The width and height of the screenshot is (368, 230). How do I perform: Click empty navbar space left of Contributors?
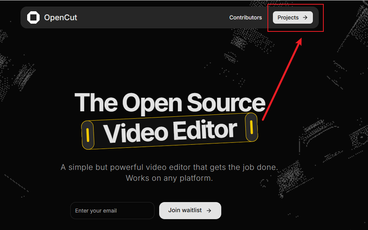coord(155,17)
